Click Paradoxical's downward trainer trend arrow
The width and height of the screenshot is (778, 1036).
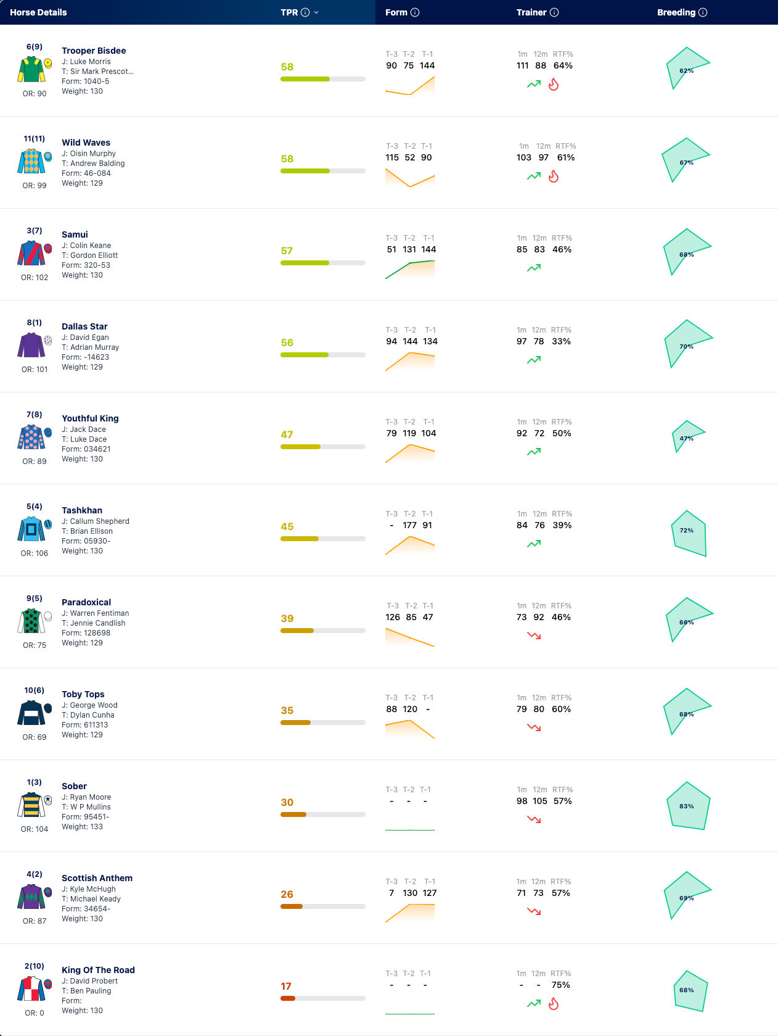click(534, 636)
